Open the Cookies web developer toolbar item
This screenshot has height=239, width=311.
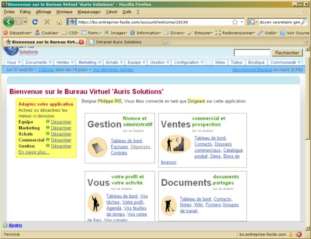pyautogui.click(x=47, y=33)
